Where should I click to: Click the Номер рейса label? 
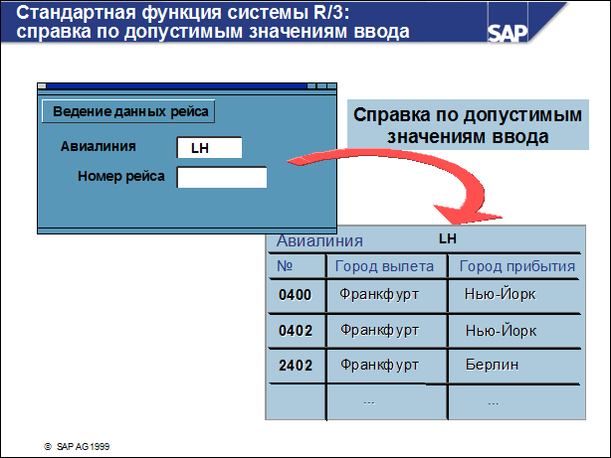pos(121,176)
